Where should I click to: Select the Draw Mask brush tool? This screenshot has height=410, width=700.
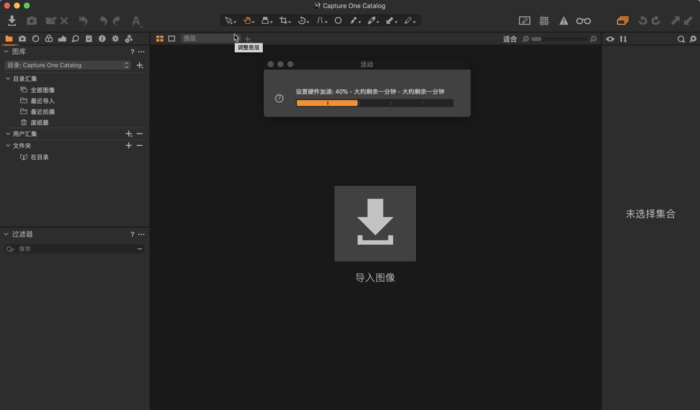coord(354,20)
